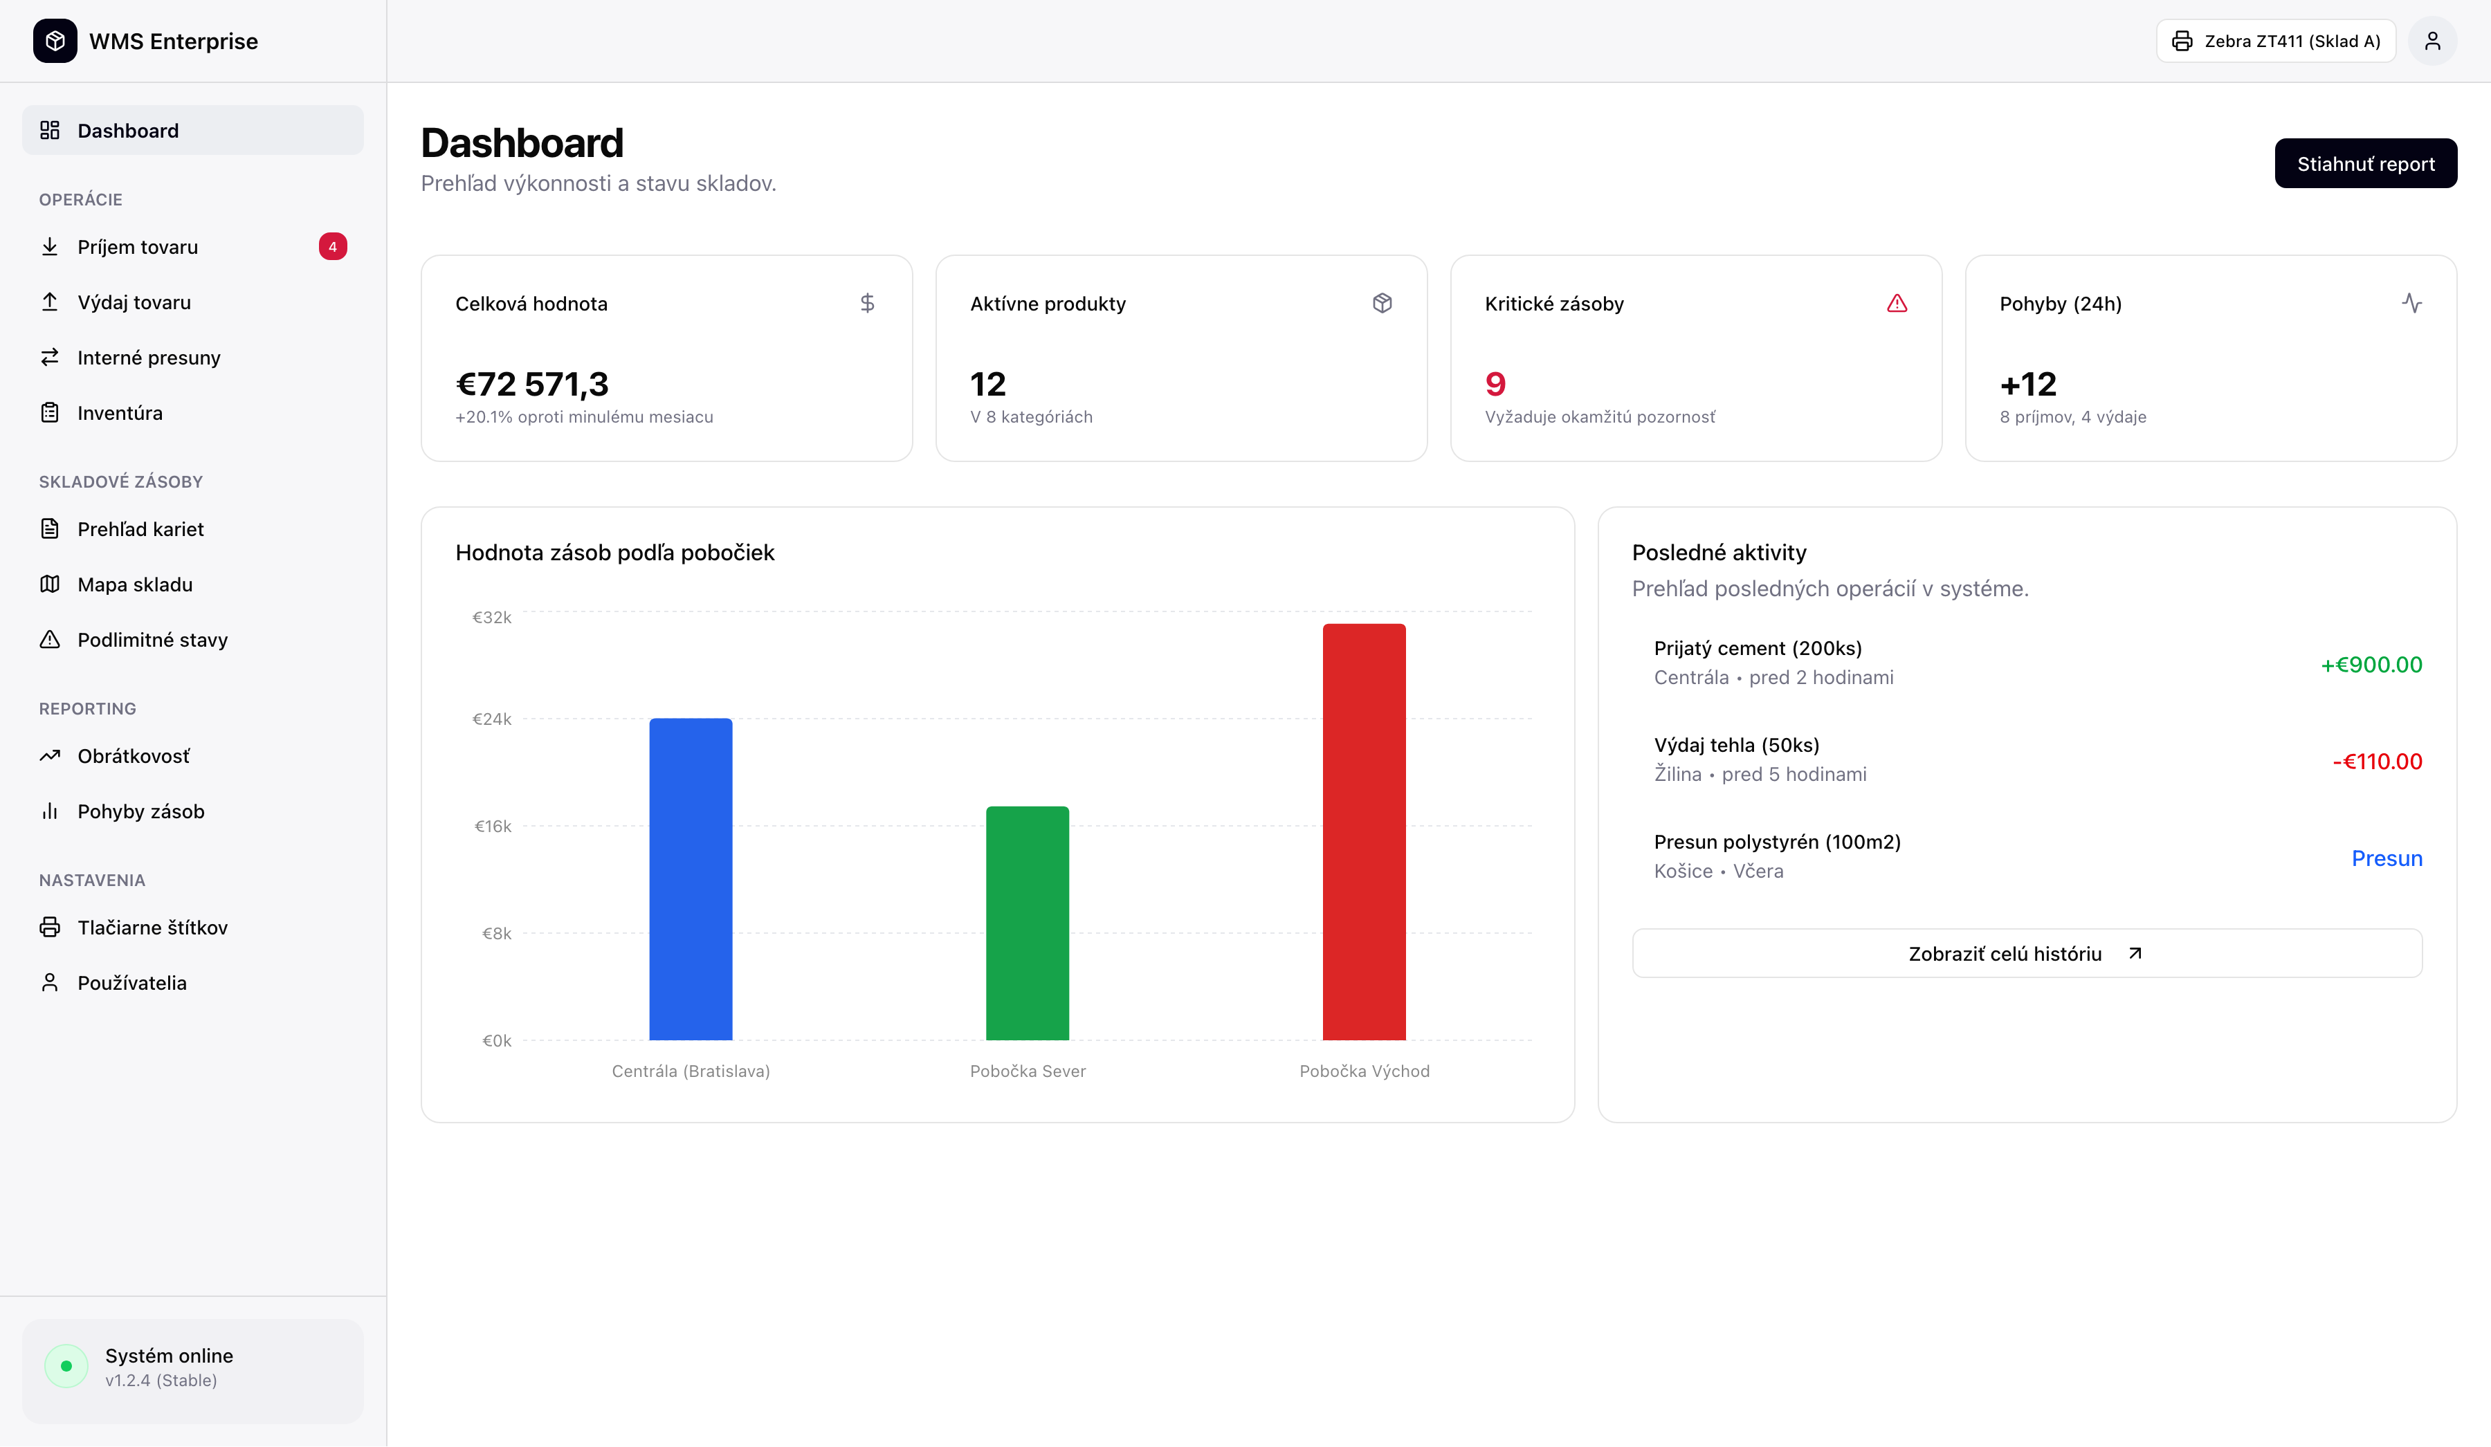Open the Zebra ZT411 printer selector

coord(2276,41)
